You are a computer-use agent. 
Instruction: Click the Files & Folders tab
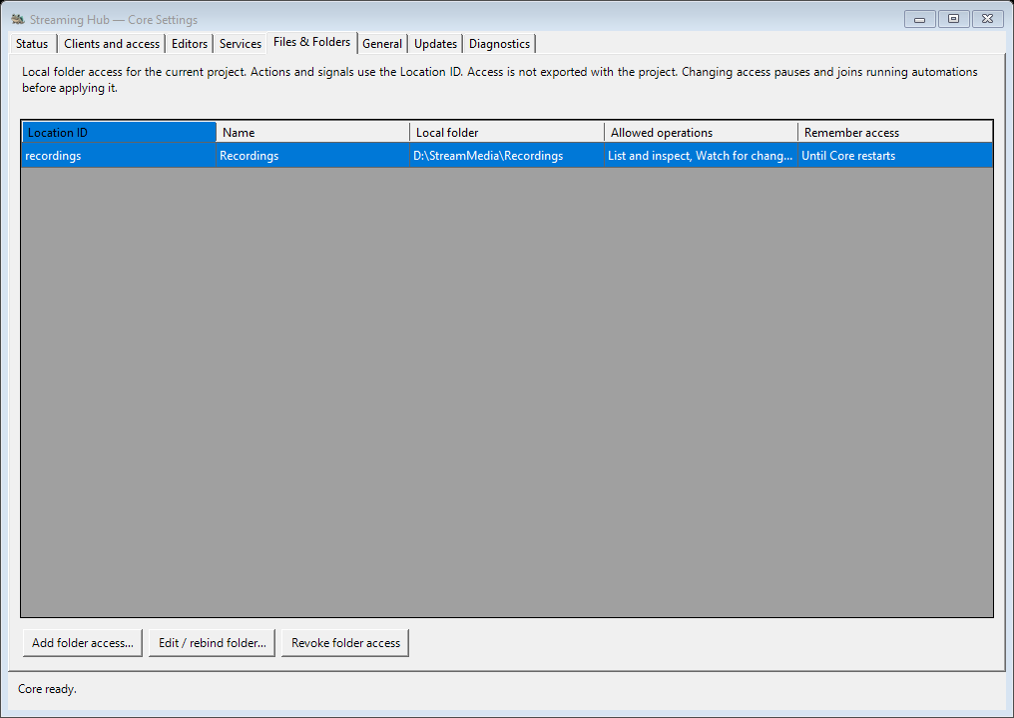click(311, 42)
